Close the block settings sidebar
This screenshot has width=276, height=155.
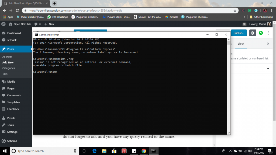268,44
